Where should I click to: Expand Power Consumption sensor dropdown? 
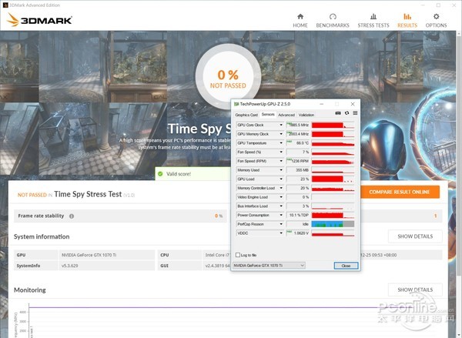(281, 215)
